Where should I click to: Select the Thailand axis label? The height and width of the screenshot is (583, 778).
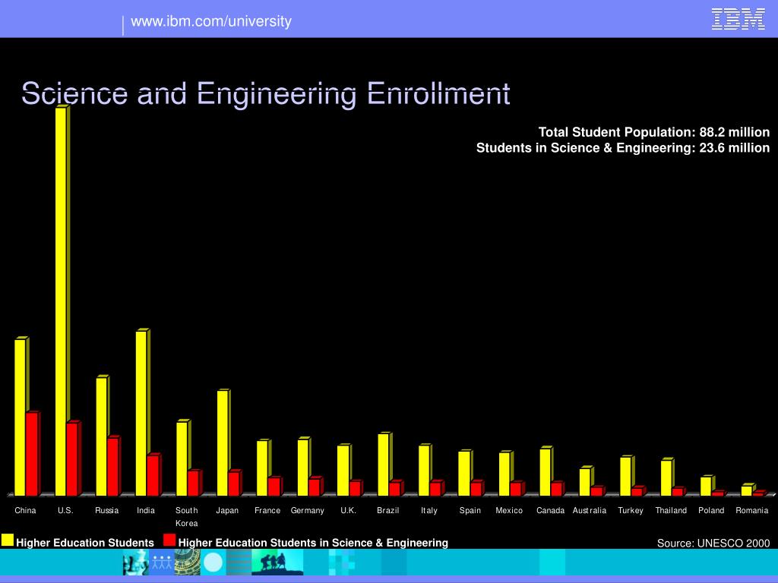[671, 510]
